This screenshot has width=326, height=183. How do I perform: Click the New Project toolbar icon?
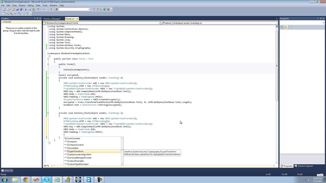[4, 9]
